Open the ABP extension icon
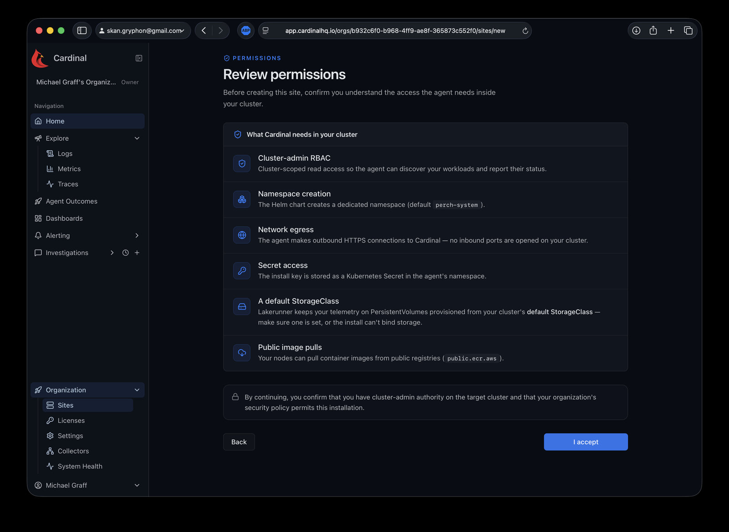This screenshot has width=729, height=532. tap(246, 30)
